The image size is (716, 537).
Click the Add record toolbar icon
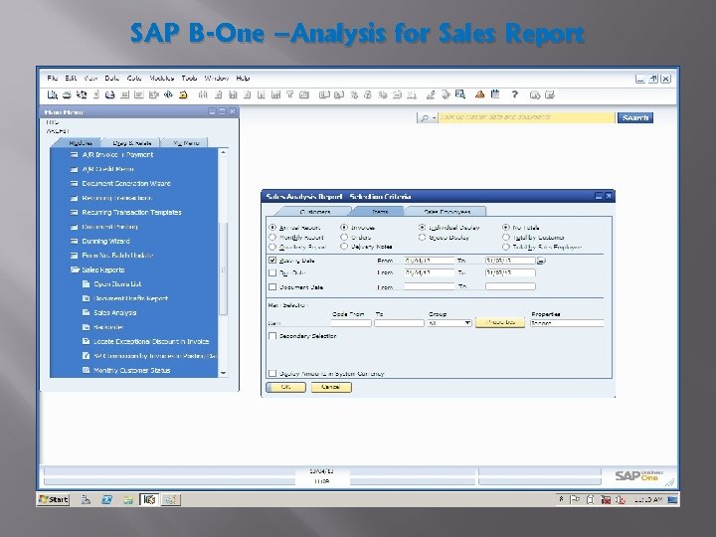218,94
